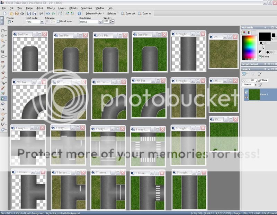The width and height of the screenshot is (277, 215).
Task: Pick a color from Materials rainbow palette
Action: click(249, 44)
